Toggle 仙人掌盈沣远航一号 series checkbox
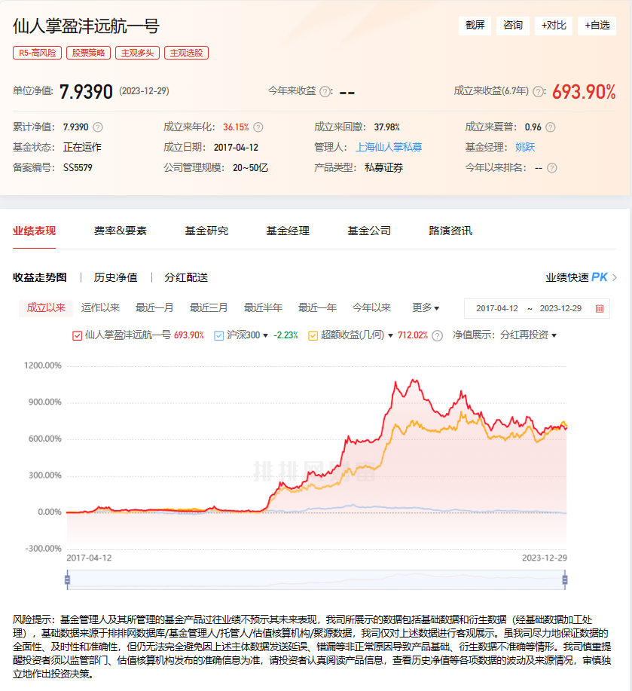The width and height of the screenshot is (632, 691). [x=77, y=336]
